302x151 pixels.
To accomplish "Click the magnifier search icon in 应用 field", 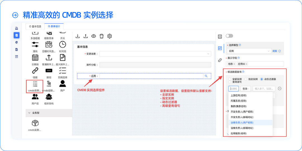I will 206,76.
